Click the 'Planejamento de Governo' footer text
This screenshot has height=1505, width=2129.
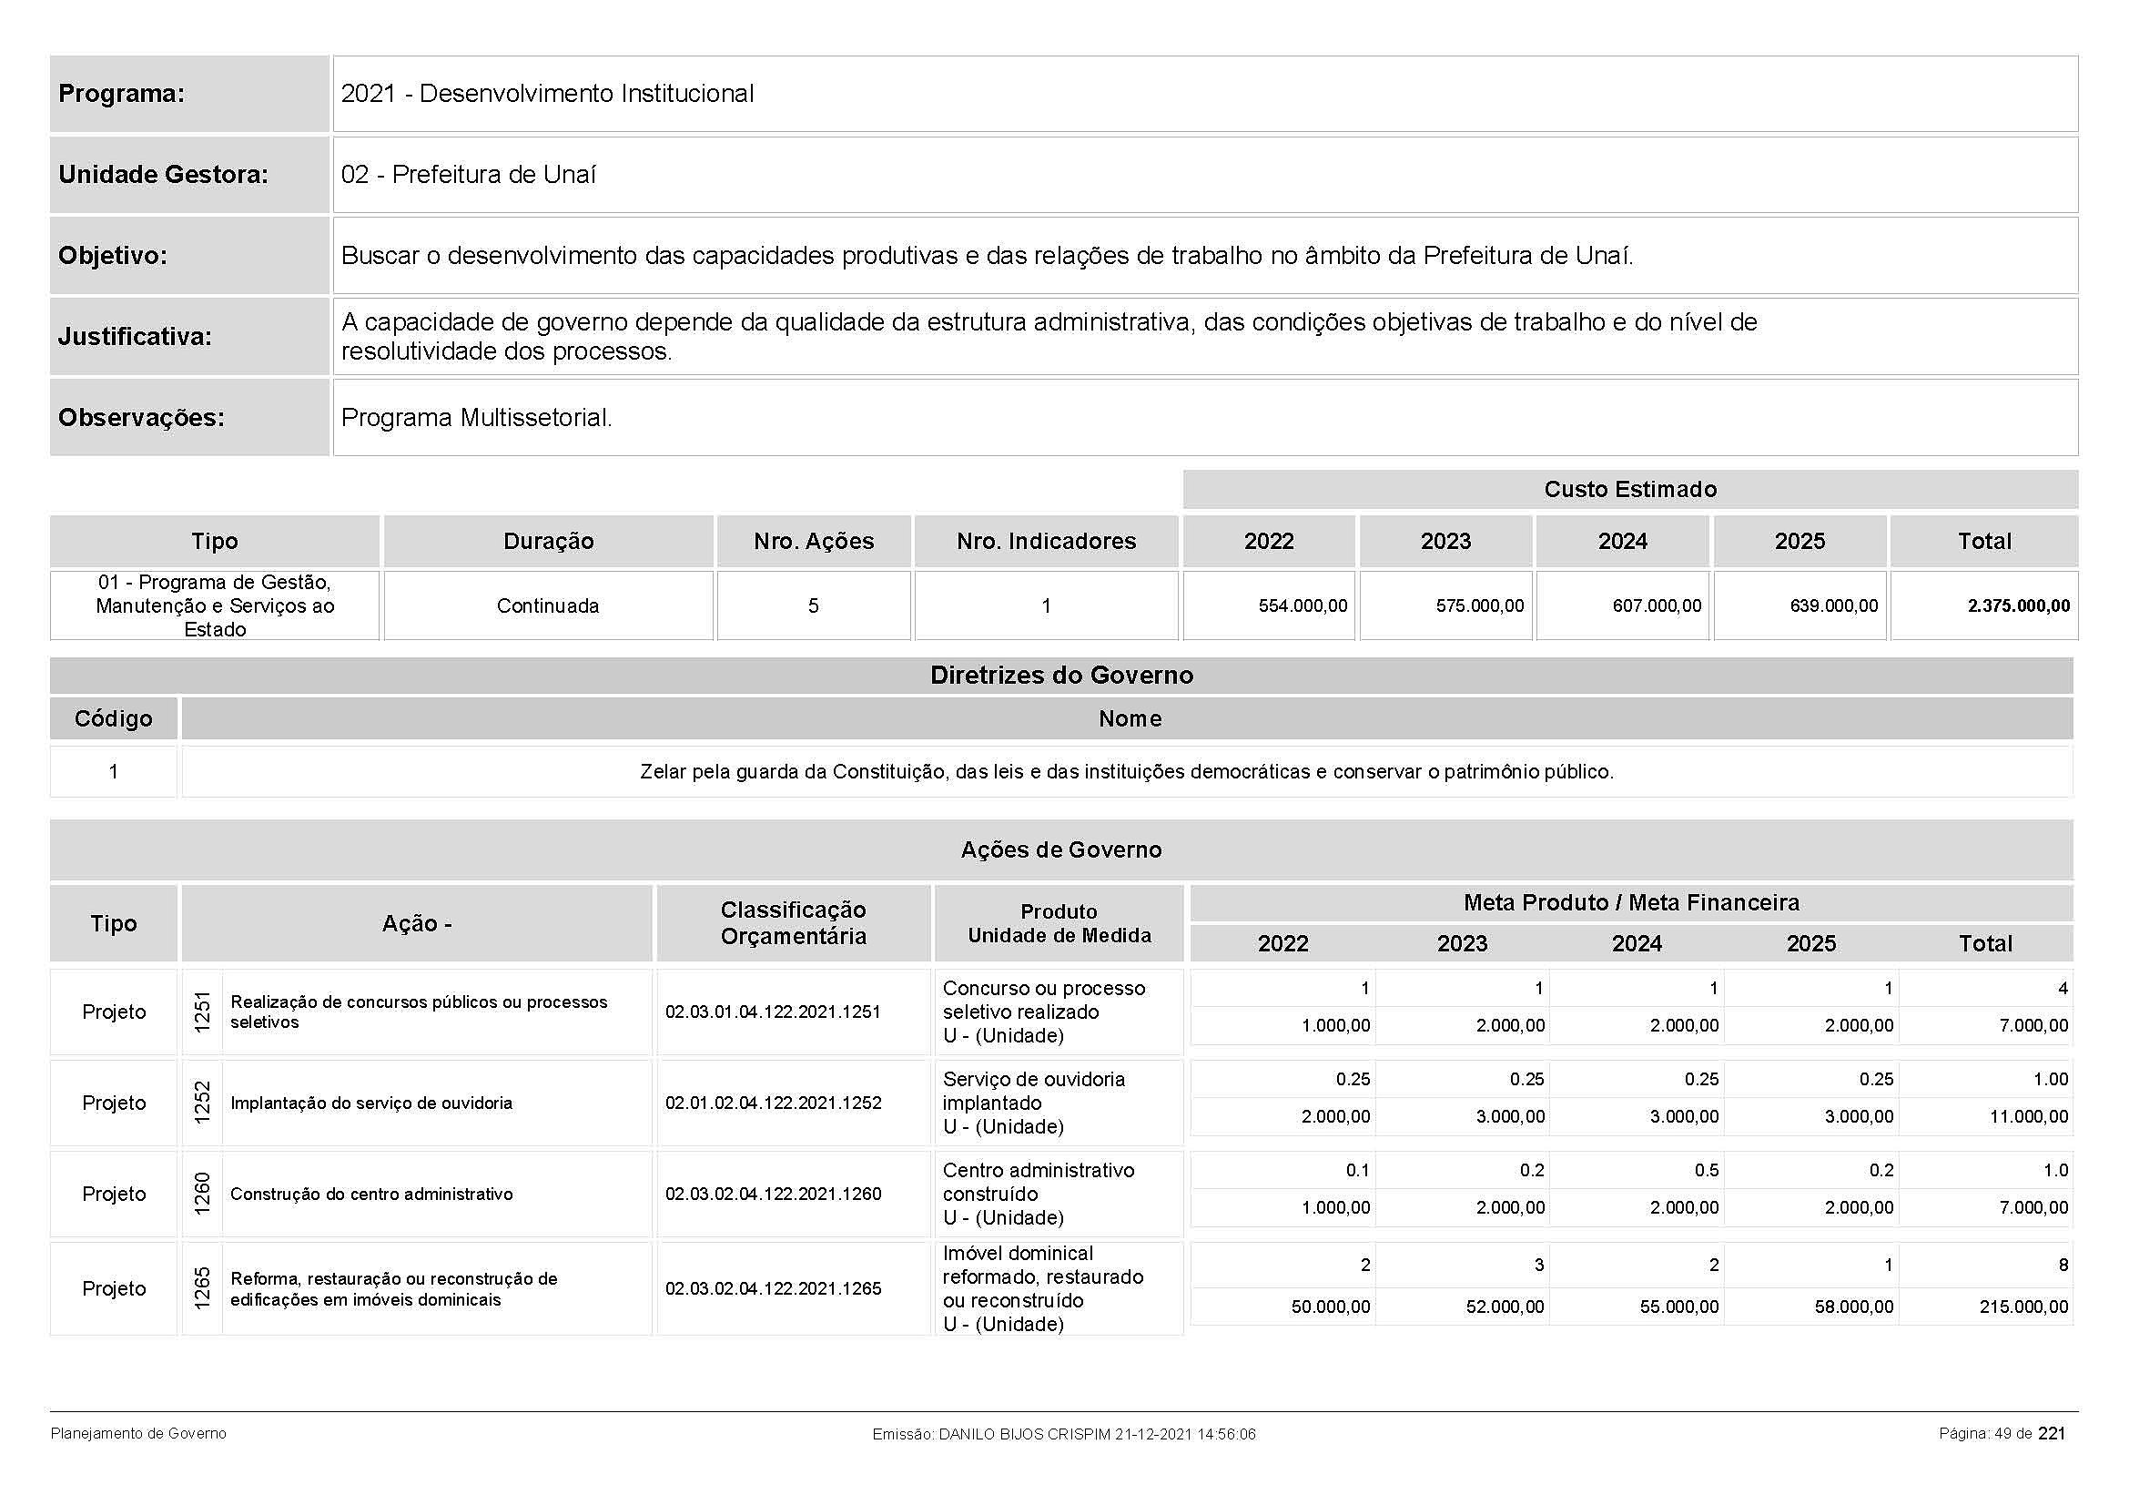[138, 1434]
